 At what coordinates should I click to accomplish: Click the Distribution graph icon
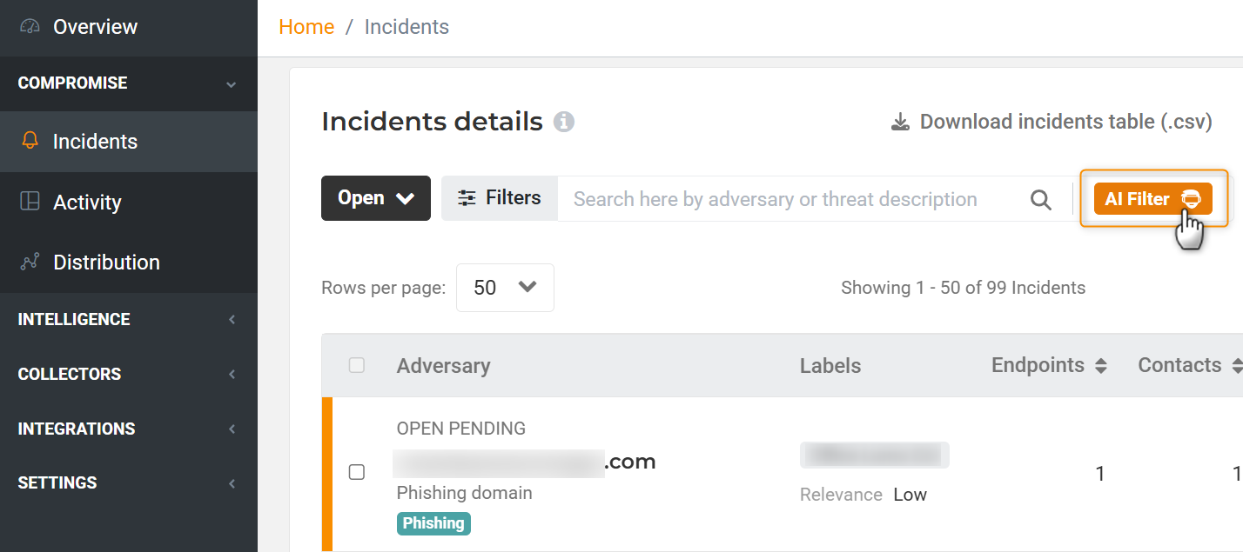pyautogui.click(x=30, y=262)
